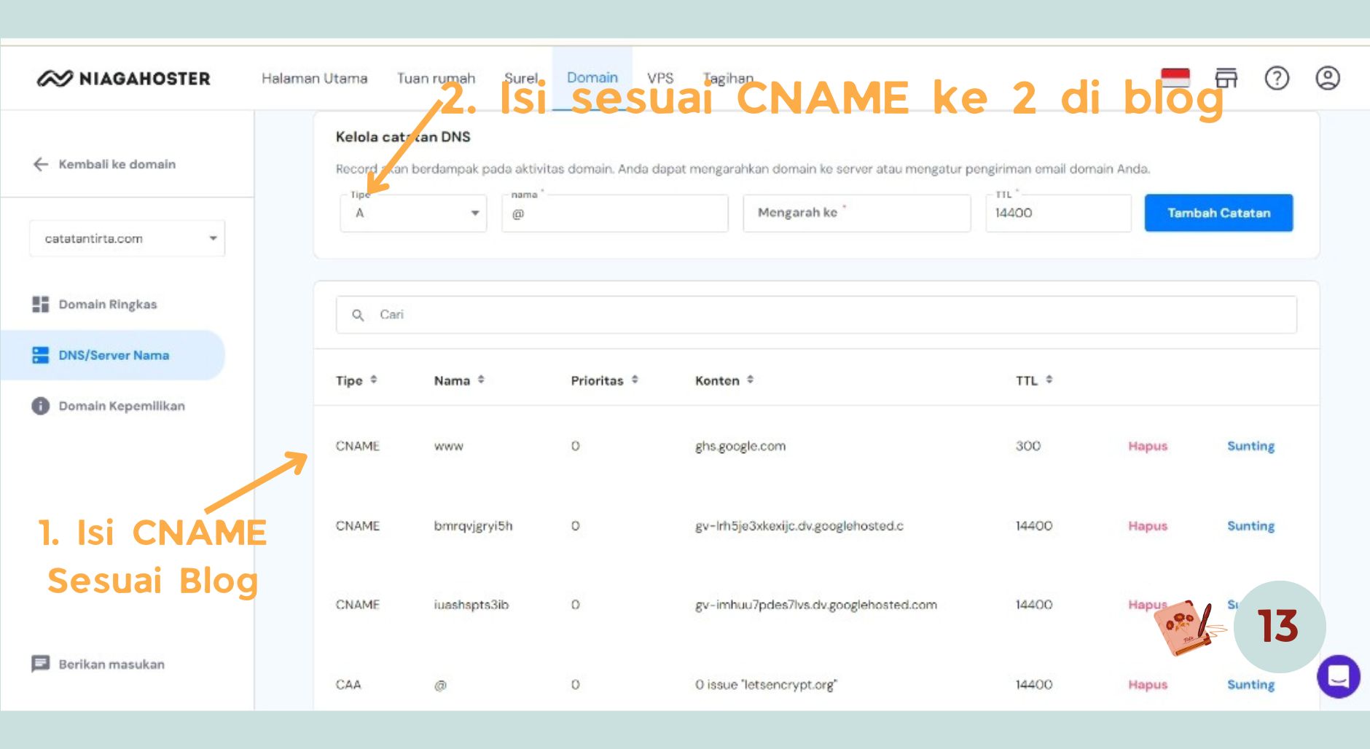This screenshot has height=749, width=1370.
Task: Click Berikan masukan link
Action: pos(111,664)
